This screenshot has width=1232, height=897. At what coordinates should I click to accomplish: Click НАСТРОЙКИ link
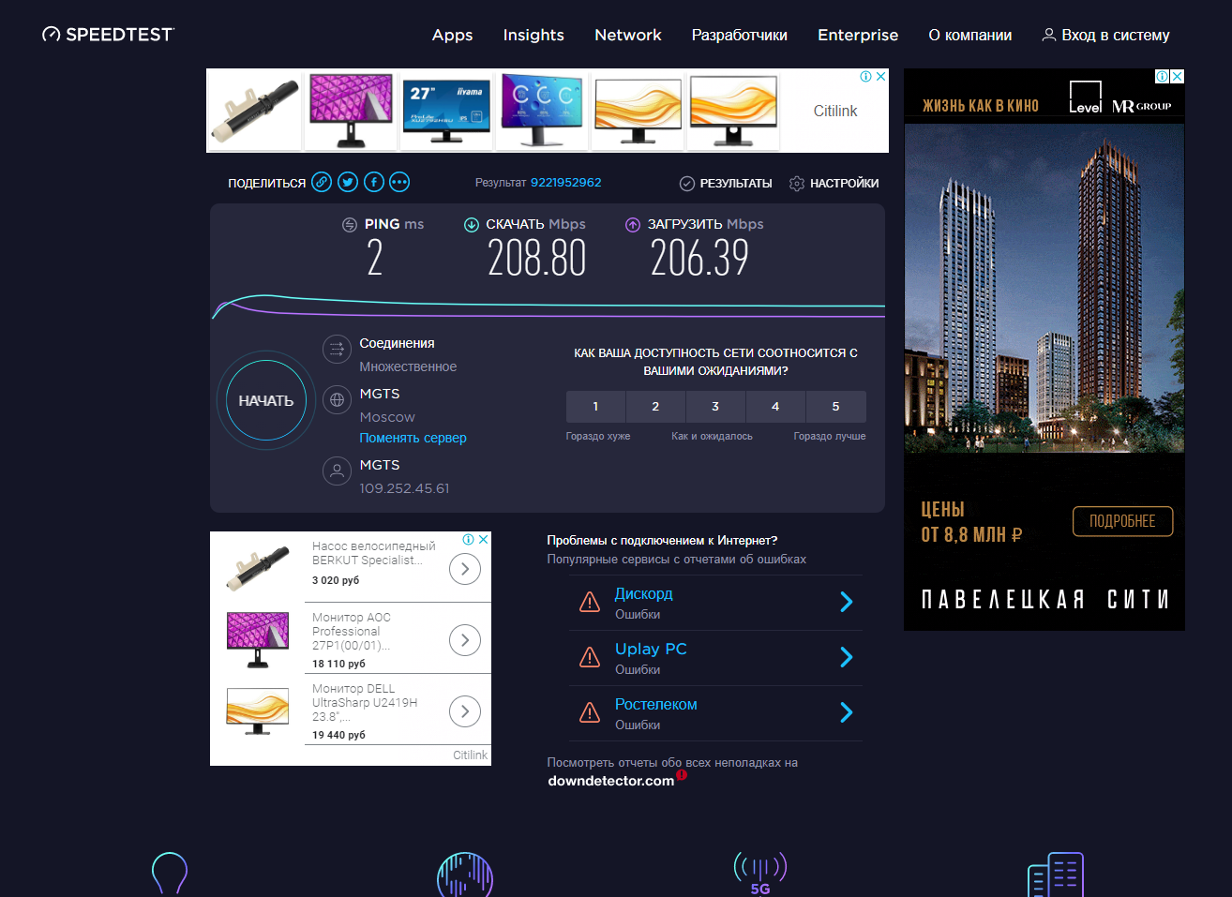point(845,183)
